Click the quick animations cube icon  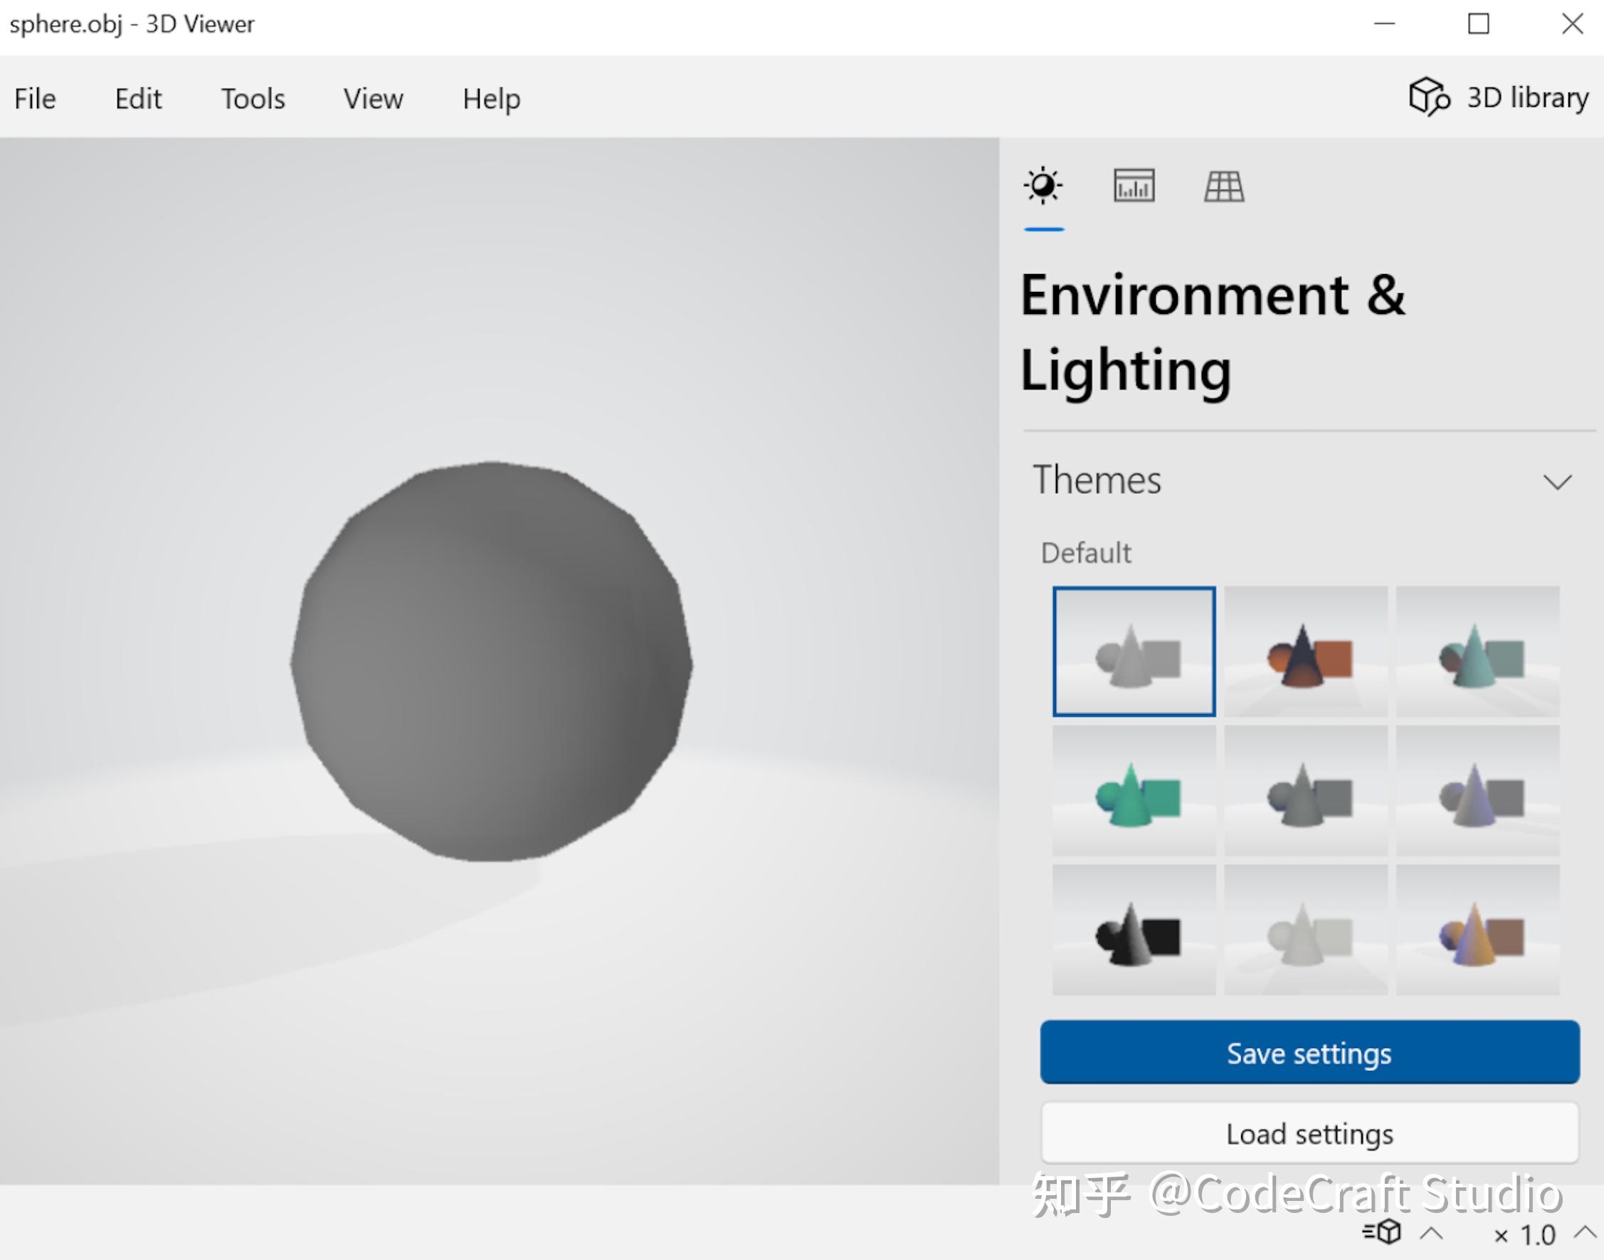(x=1383, y=1232)
